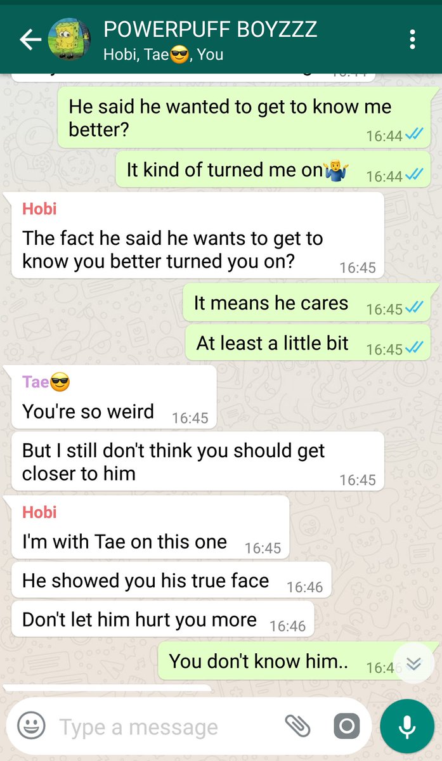The height and width of the screenshot is (761, 442).
Task: Tap blue read ticks on 'It means he cares'
Action: pos(414,308)
